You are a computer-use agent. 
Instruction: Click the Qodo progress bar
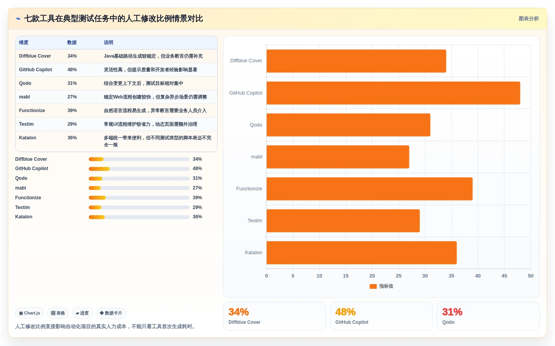(x=139, y=179)
